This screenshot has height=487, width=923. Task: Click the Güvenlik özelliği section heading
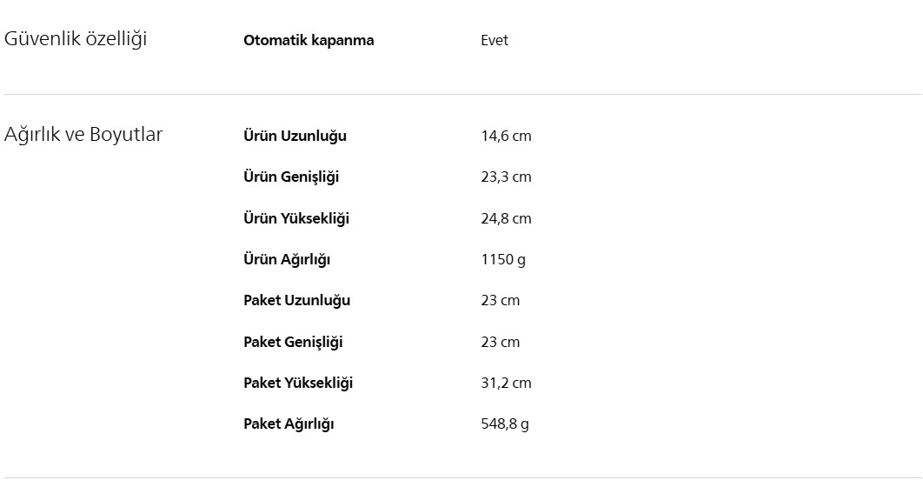tap(76, 39)
